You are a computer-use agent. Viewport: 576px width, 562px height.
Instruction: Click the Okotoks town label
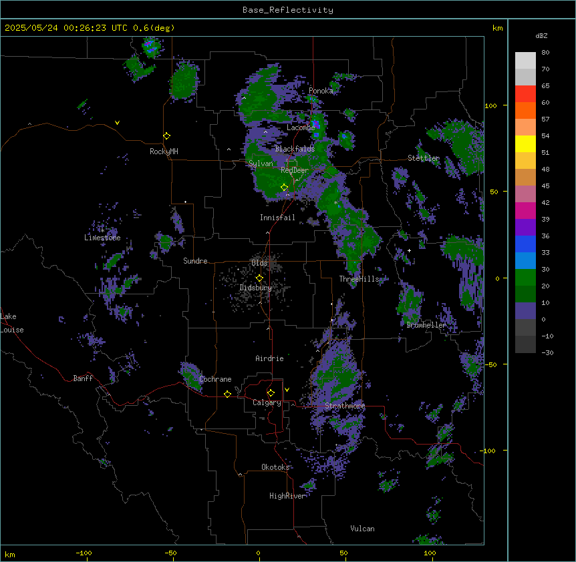tap(275, 467)
